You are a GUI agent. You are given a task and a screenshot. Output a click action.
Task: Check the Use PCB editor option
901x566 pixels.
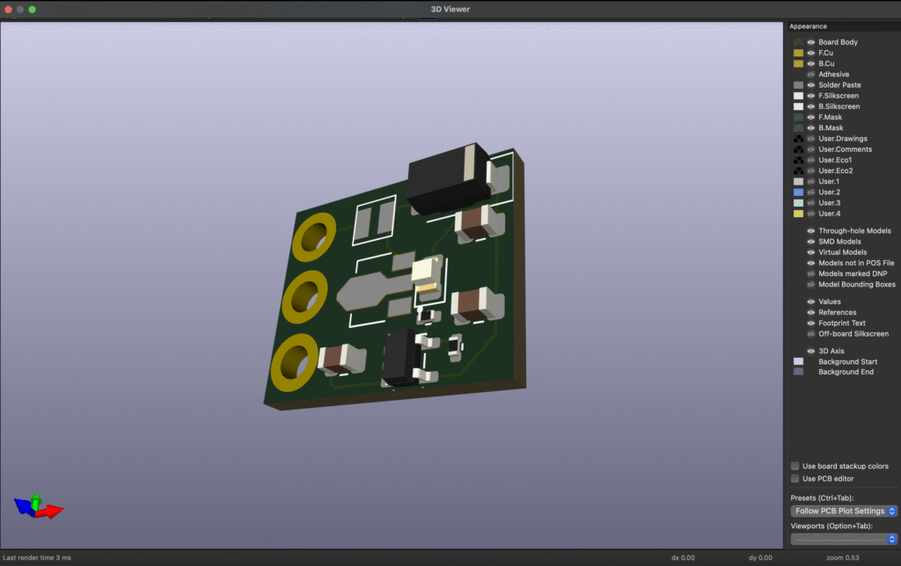tap(795, 479)
